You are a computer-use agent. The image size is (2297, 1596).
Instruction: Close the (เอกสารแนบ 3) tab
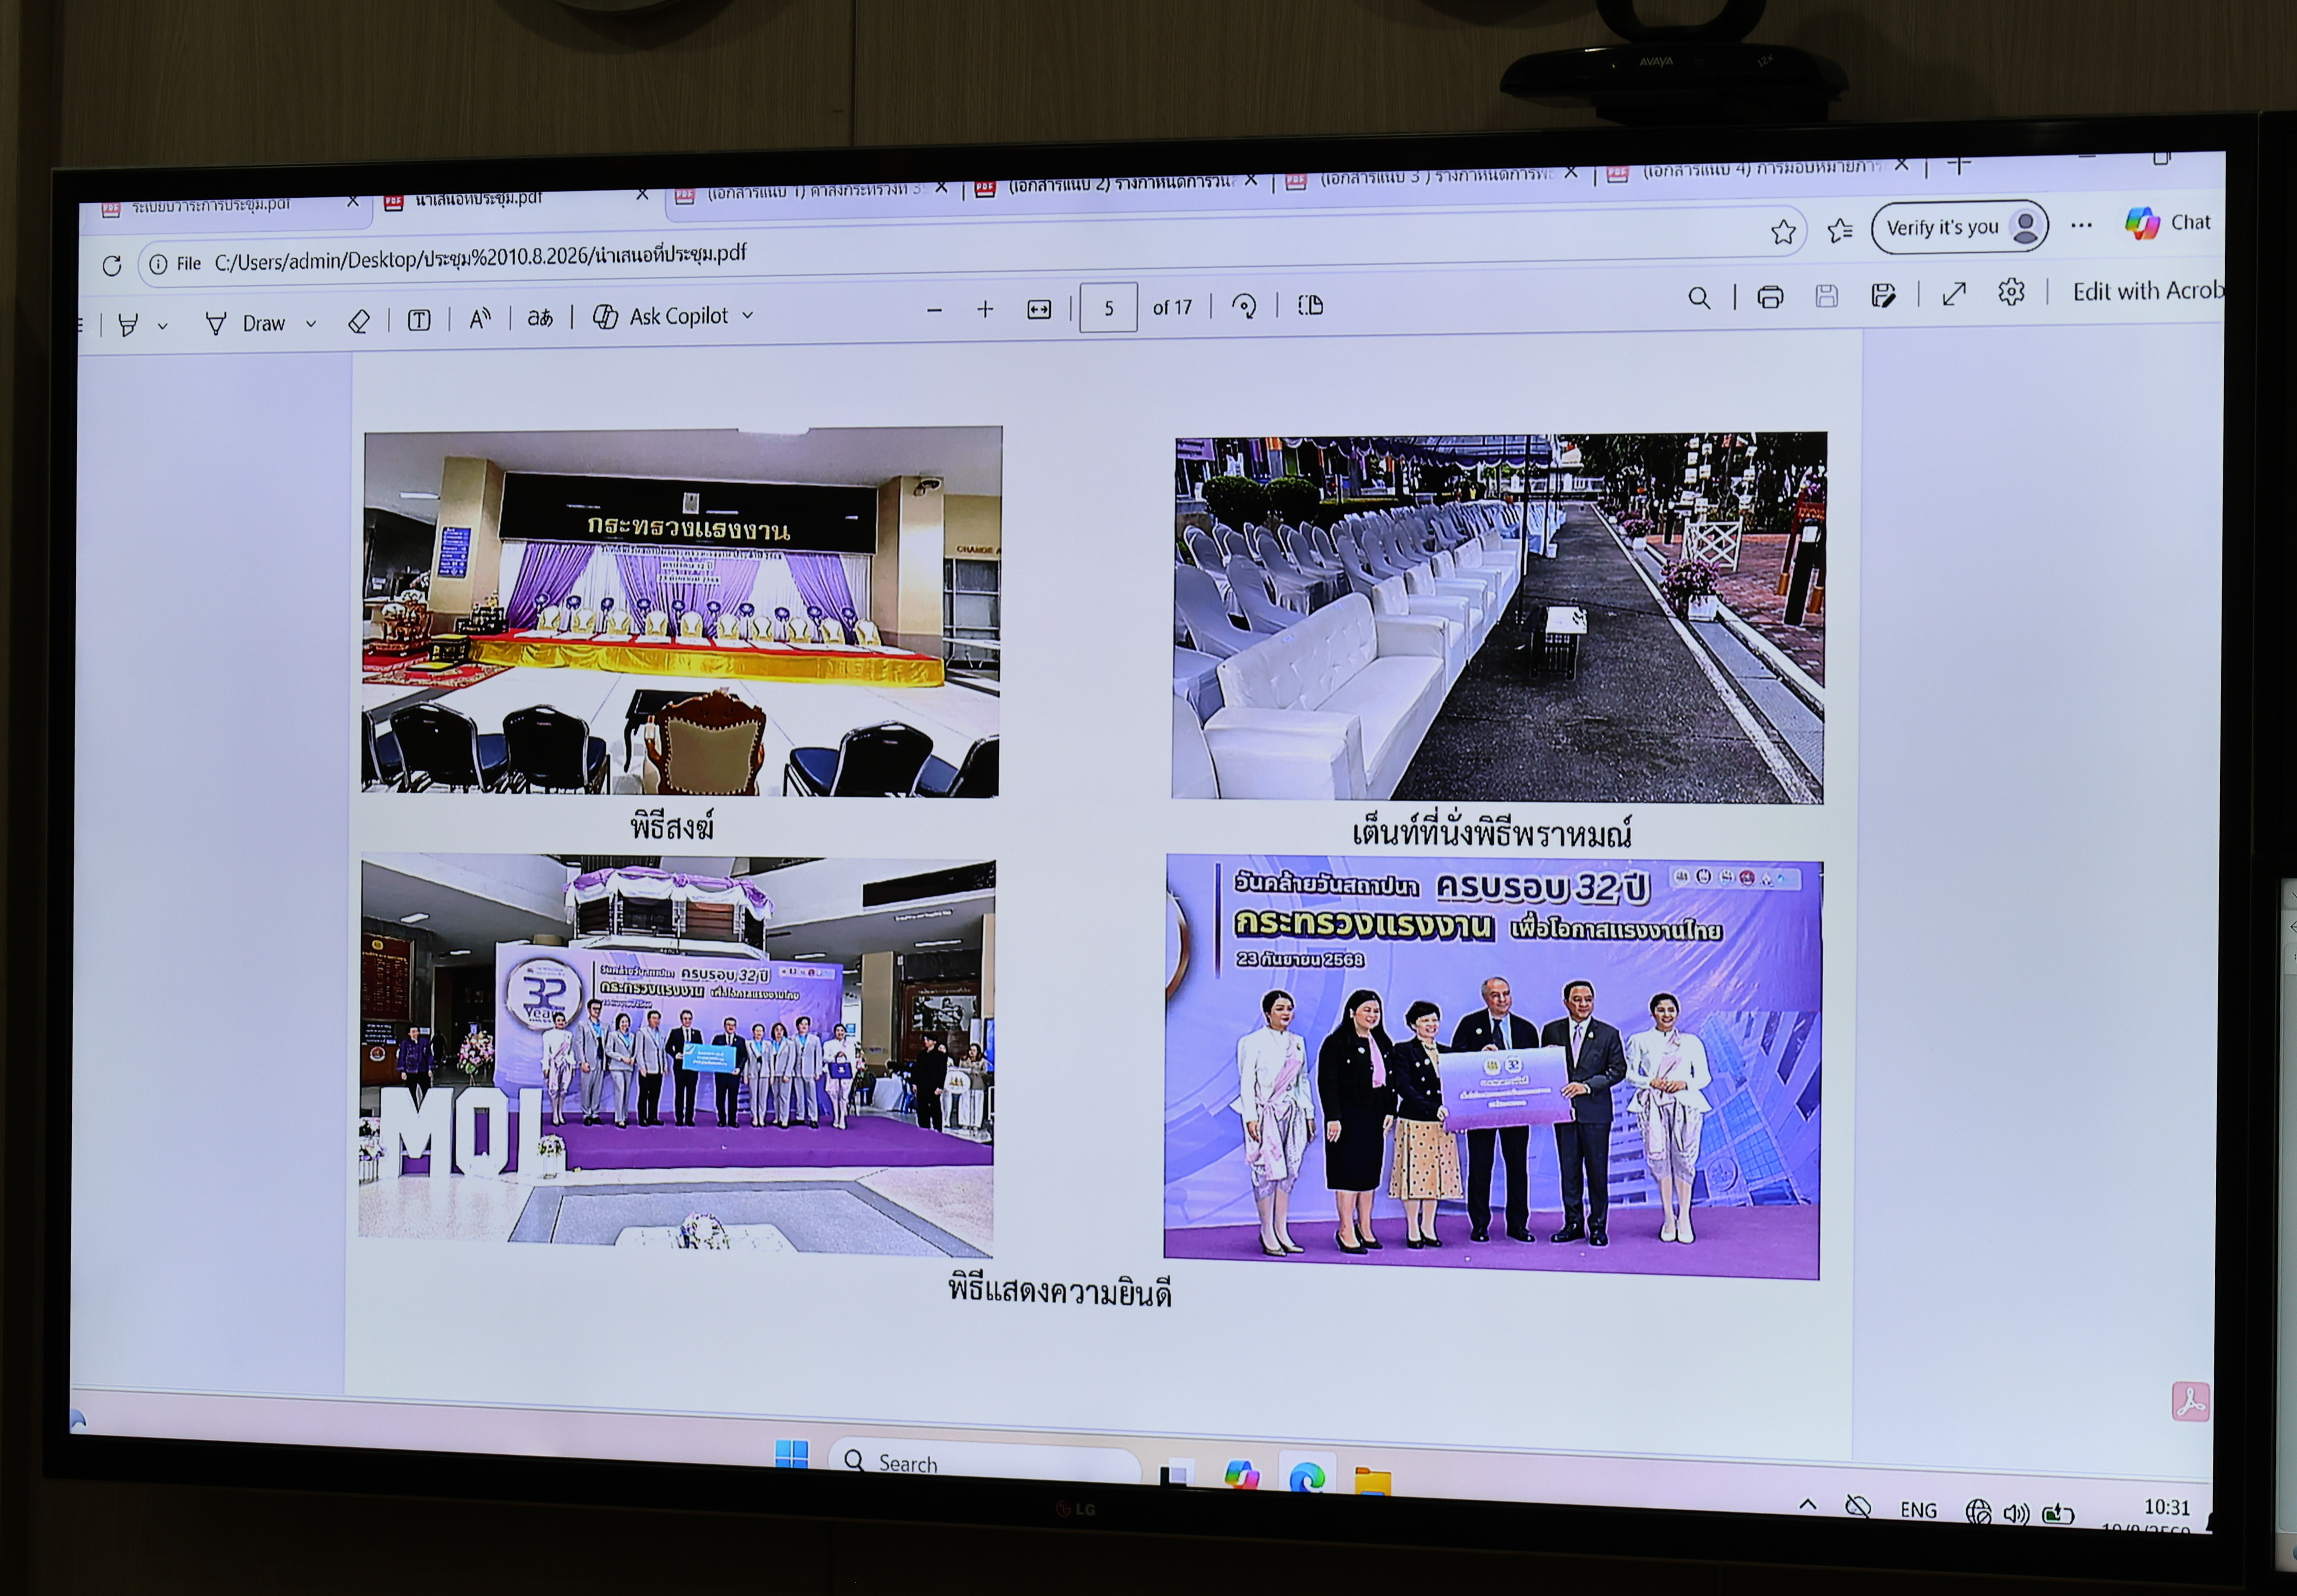pos(1571,172)
